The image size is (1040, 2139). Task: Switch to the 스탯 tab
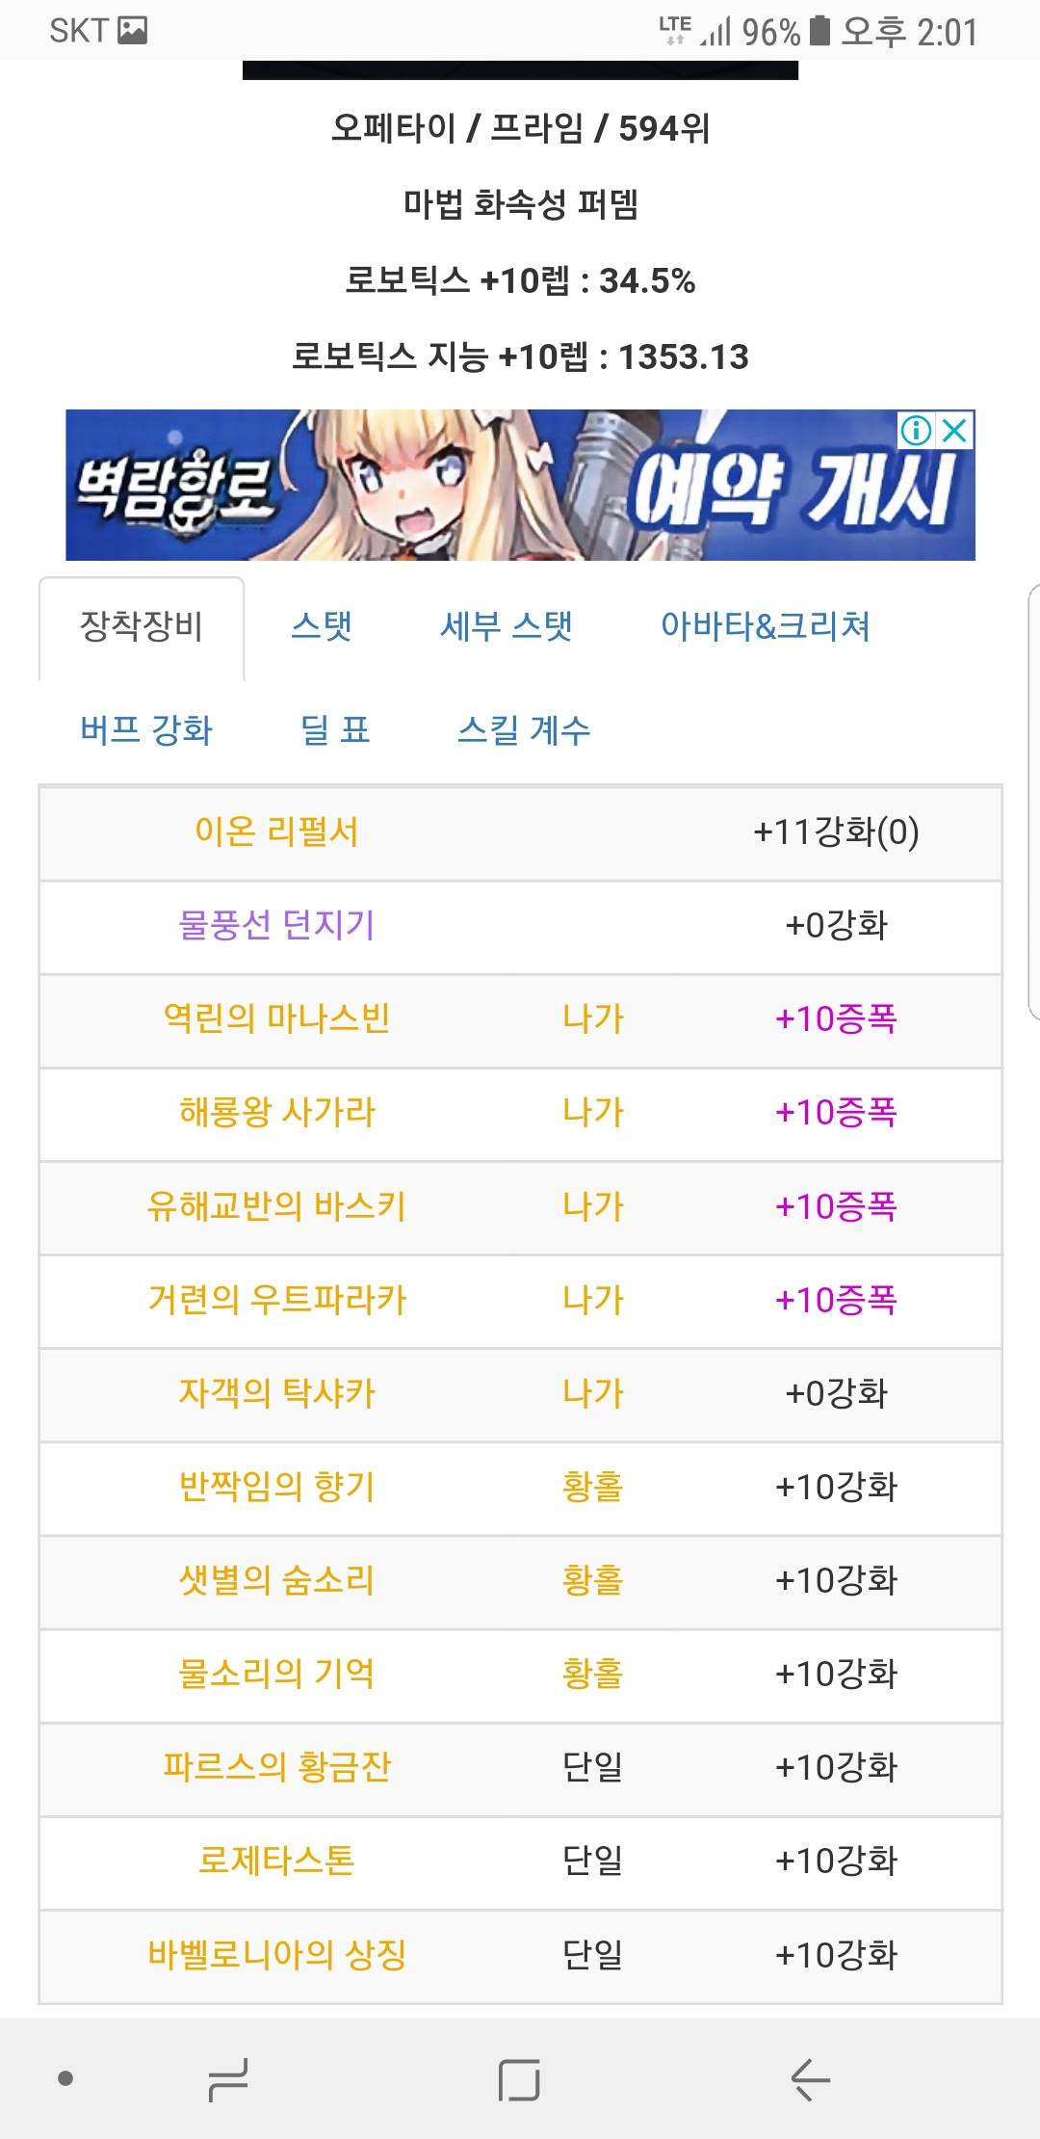pyautogui.click(x=322, y=626)
